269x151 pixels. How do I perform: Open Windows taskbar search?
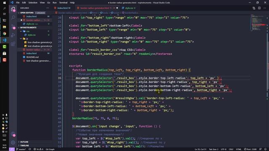(x=5, y=8)
